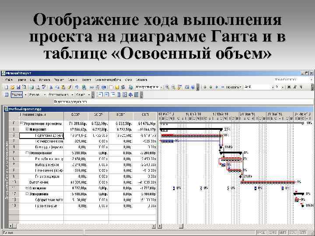Open dropdown arrow next to Отчет button
The height and width of the screenshot is (236, 315).
coord(89,95)
